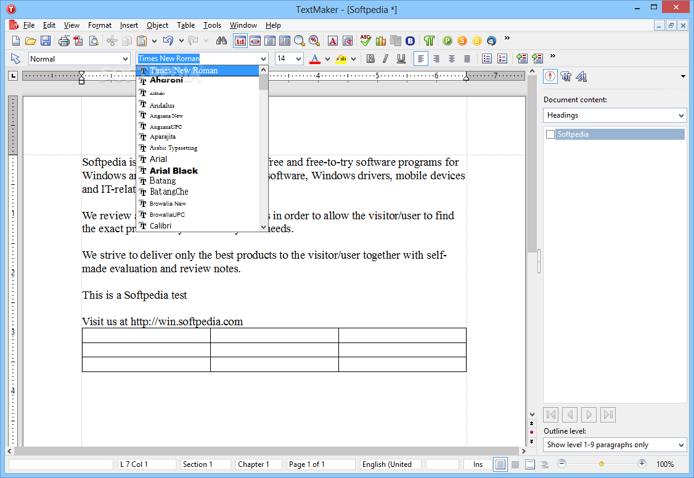Toggle italic formatting
694x478 pixels.
[x=385, y=59]
